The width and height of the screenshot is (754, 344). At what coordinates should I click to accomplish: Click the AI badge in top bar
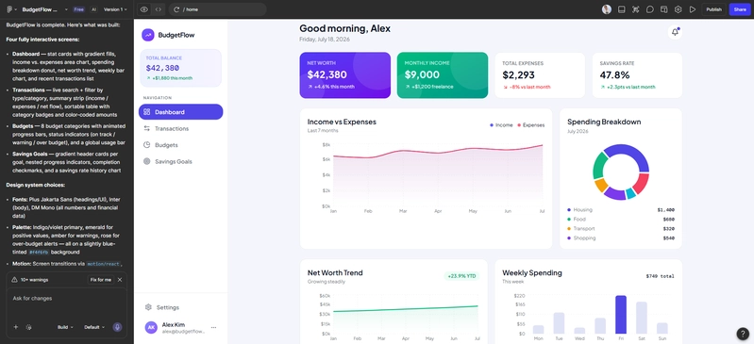(x=93, y=9)
